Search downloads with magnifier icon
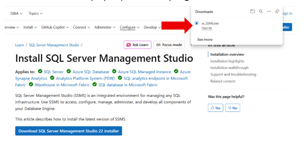 tap(261, 11)
